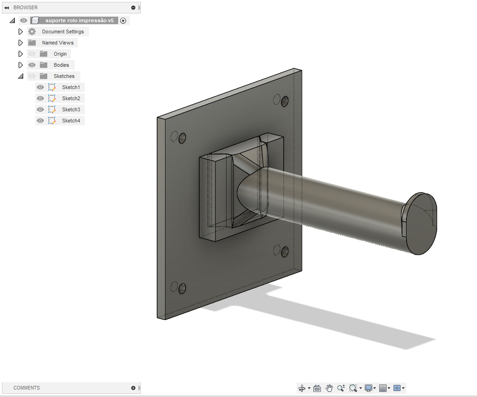This screenshot has height=397, width=477.
Task: Minimize Browser panel using the minus circle
Action: tap(133, 7)
